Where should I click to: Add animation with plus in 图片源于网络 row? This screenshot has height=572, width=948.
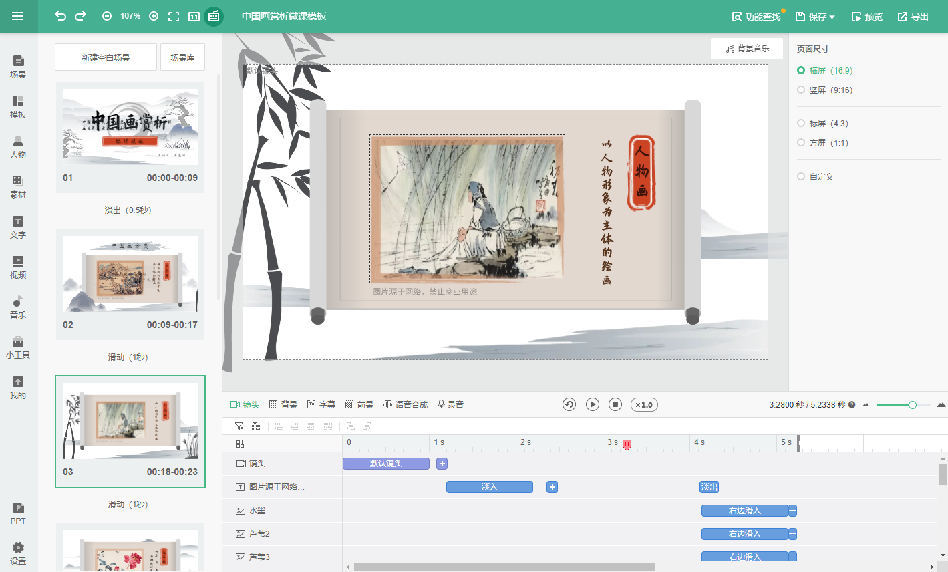click(552, 487)
